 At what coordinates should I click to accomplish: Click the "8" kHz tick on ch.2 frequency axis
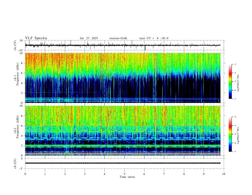pyautogui.click(x=22, y=116)
